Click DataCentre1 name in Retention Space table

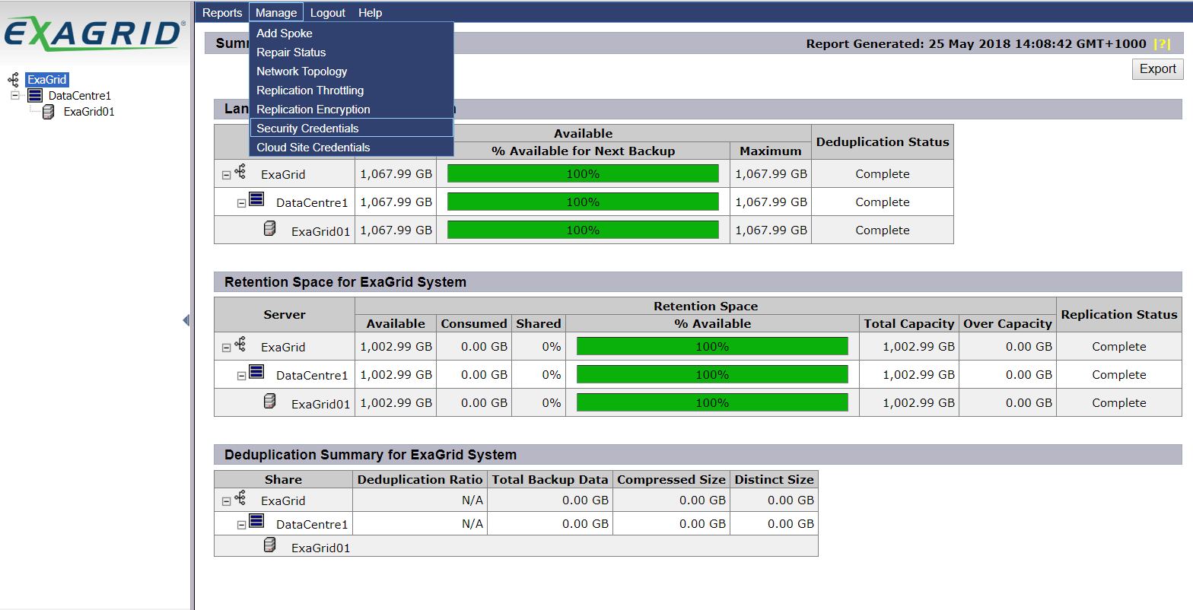pyautogui.click(x=312, y=376)
